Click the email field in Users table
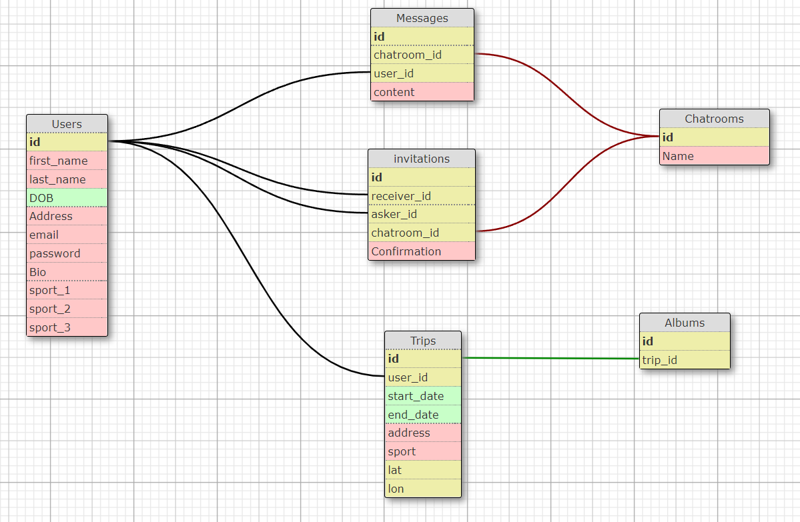 pos(67,235)
